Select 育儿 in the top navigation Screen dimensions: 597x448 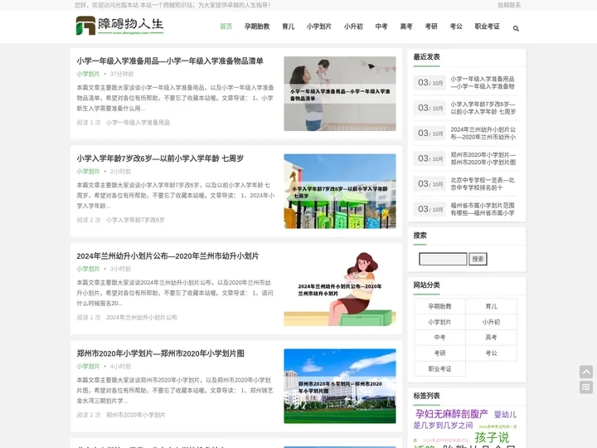pyautogui.click(x=289, y=27)
